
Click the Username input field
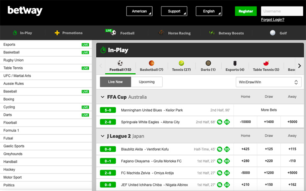(282, 11)
